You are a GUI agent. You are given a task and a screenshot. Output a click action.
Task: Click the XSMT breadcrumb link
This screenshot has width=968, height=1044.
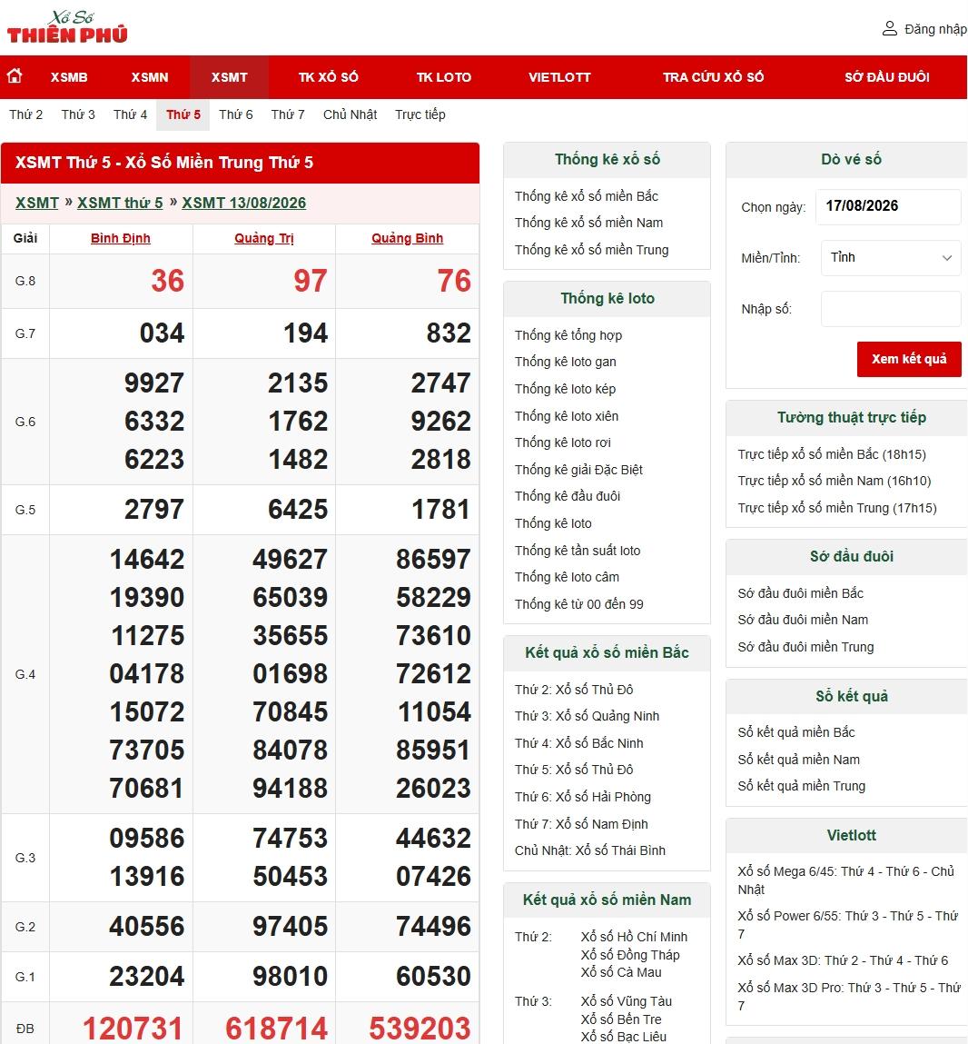click(x=37, y=203)
